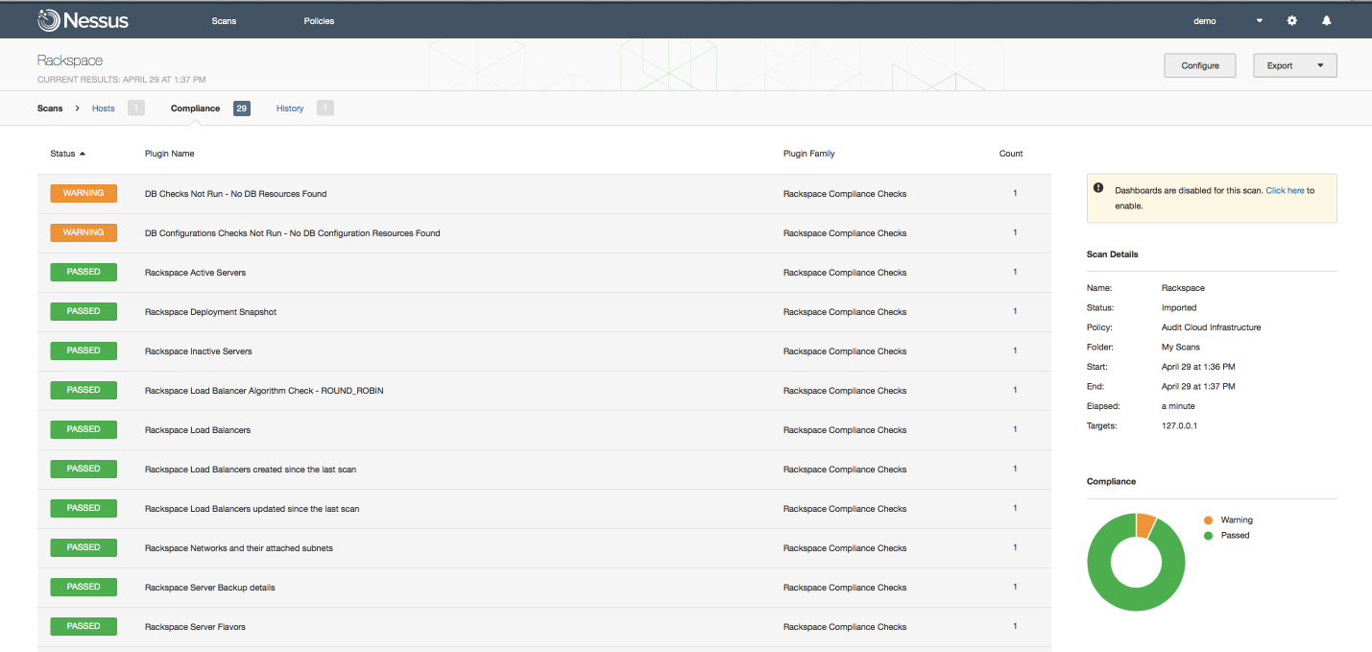Viewport: 1372px width, 652px height.
Task: Sort by the Count column header
Action: (1011, 154)
